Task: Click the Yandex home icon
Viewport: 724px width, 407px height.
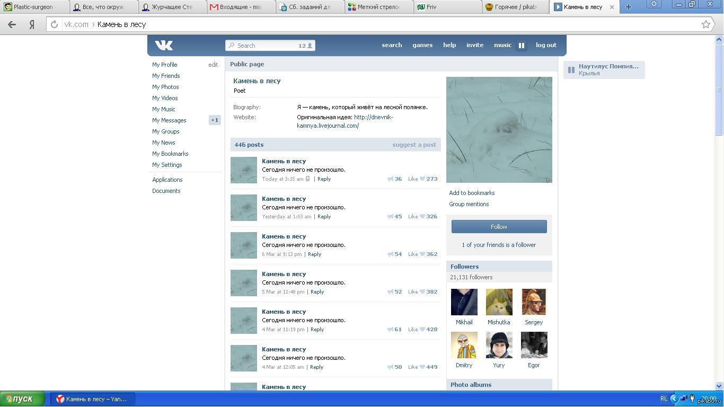Action: [x=32, y=24]
